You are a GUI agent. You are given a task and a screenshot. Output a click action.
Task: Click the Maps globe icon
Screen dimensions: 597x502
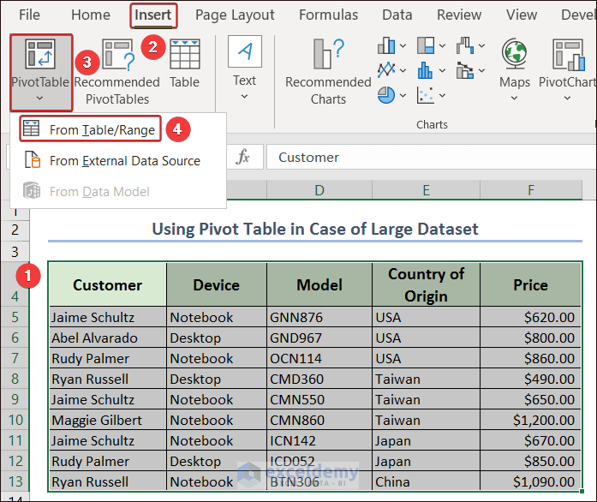[515, 54]
